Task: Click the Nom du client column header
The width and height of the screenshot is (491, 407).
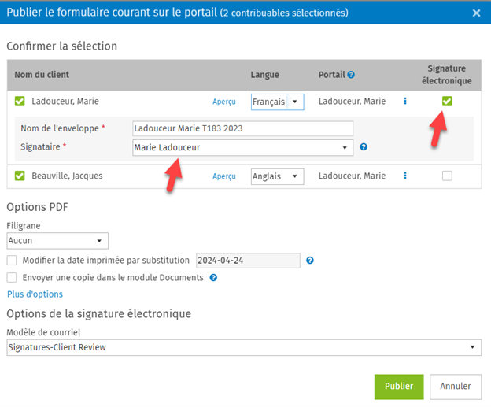Action: pyautogui.click(x=42, y=75)
